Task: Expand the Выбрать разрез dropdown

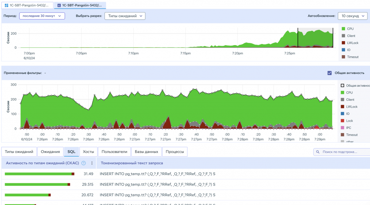Action: point(125,16)
